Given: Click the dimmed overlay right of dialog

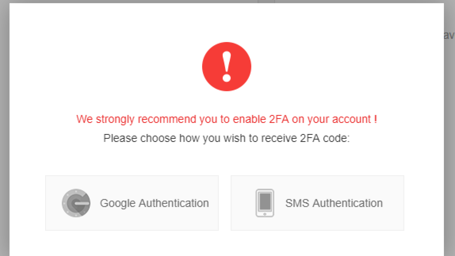Looking at the screenshot, I should pyautogui.click(x=449, y=142).
